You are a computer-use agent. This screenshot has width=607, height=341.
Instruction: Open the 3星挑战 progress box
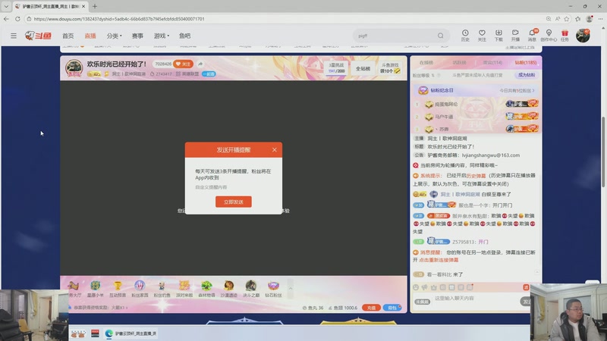point(336,68)
